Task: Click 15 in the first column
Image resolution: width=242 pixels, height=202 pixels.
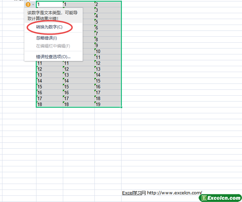Action: (50, 87)
